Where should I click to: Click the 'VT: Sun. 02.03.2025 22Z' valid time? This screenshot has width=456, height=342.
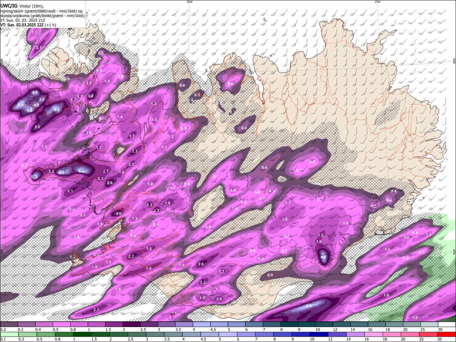click(x=22, y=25)
